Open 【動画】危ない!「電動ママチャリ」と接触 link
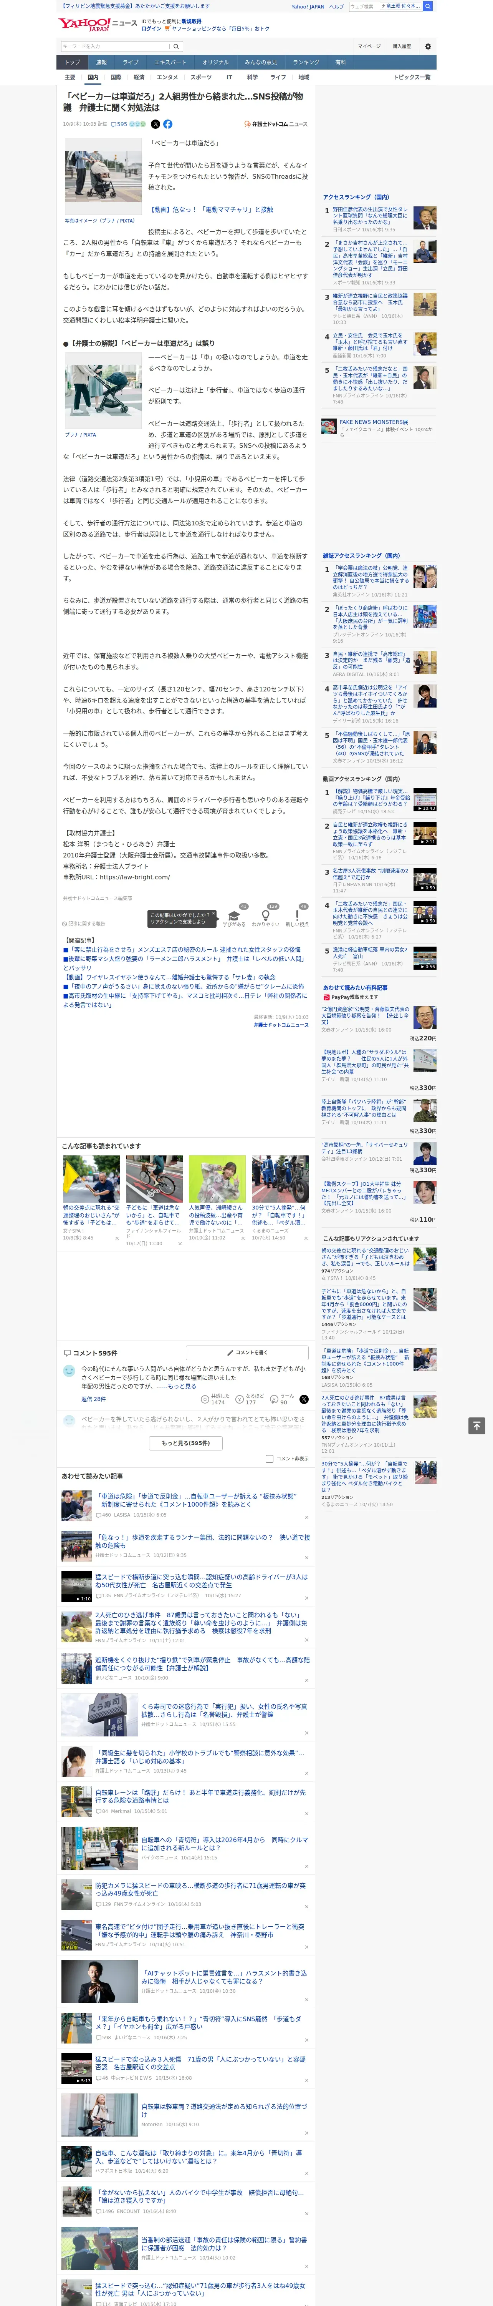This screenshot has height=2306, width=493. click(210, 209)
